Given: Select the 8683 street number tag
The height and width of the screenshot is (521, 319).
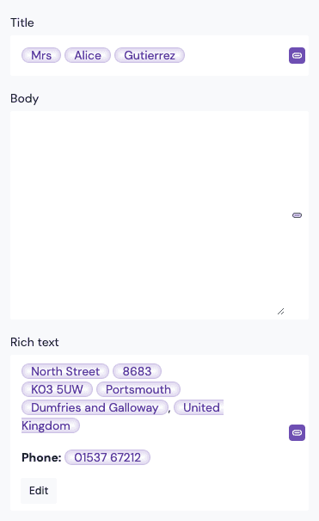Looking at the screenshot, I should click(137, 371).
